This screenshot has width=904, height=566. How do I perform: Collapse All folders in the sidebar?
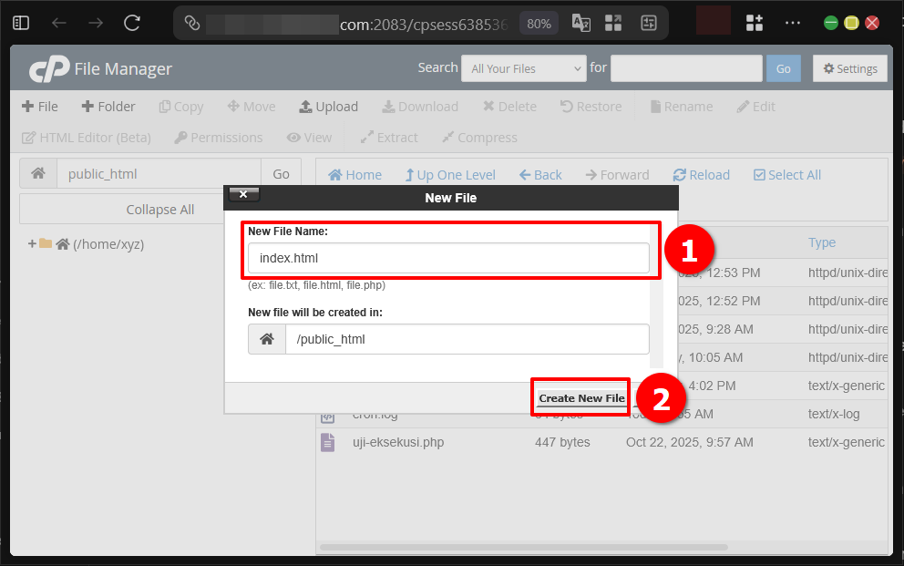159,209
